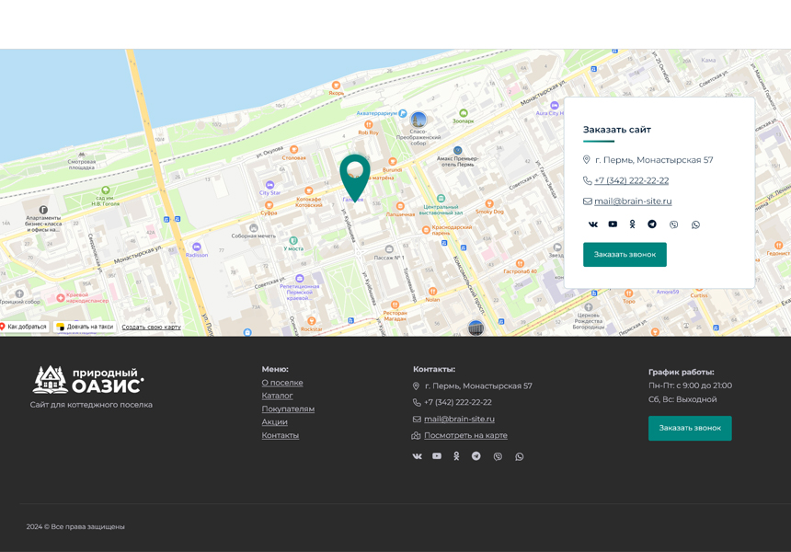The width and height of the screenshot is (791, 552).
Task: Click WhatsApp icon in the map contact card
Action: pyautogui.click(x=695, y=224)
